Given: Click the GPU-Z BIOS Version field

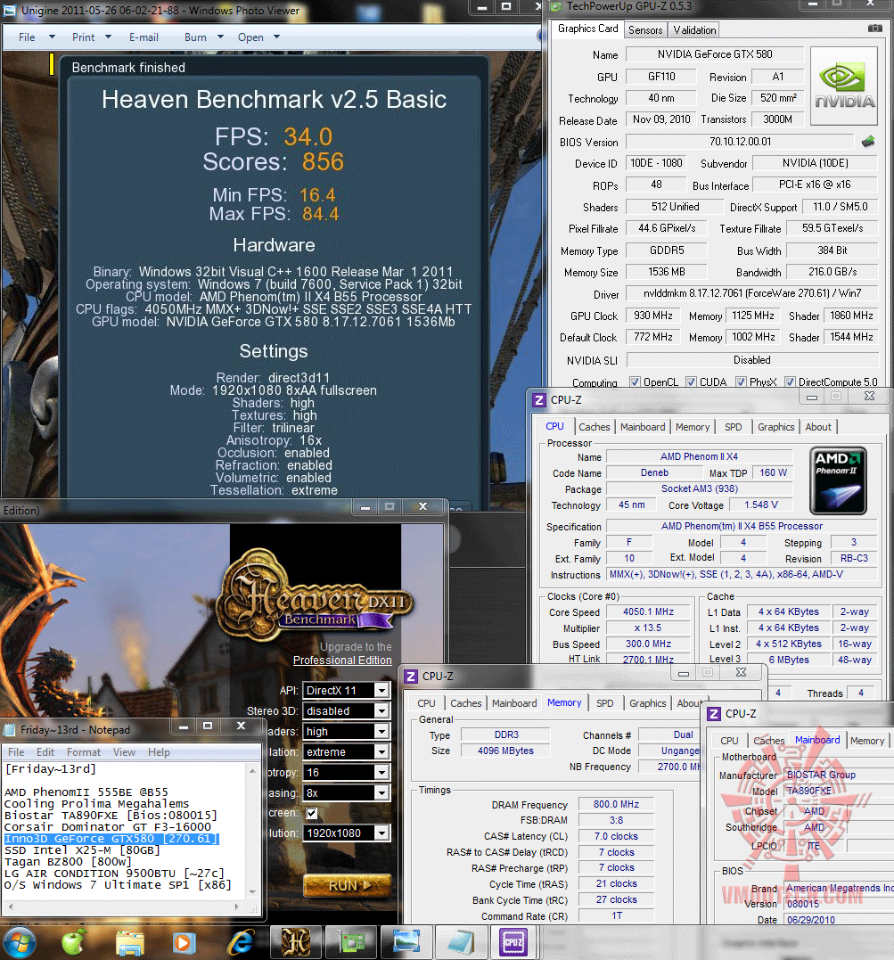Looking at the screenshot, I should click(x=740, y=142).
